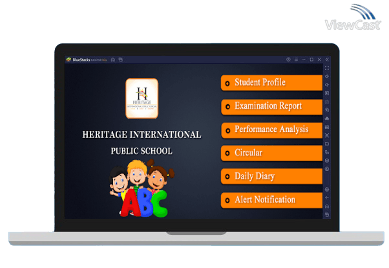Click the Android back arrow in sidebar
Image resolution: width=389 pixels, height=268 pixels.
[327, 198]
